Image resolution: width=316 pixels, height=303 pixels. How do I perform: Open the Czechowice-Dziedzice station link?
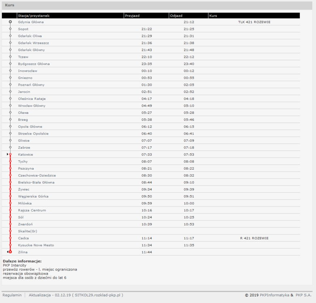pyautogui.click(x=37, y=175)
